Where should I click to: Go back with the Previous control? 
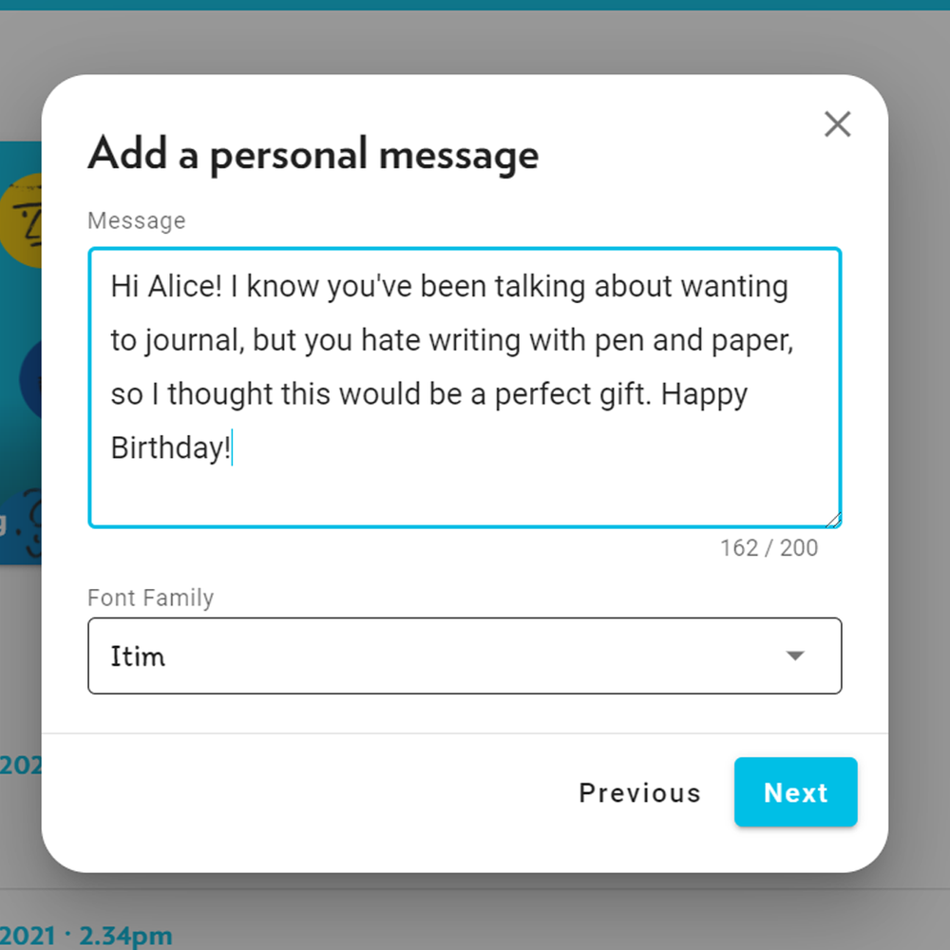click(x=639, y=792)
